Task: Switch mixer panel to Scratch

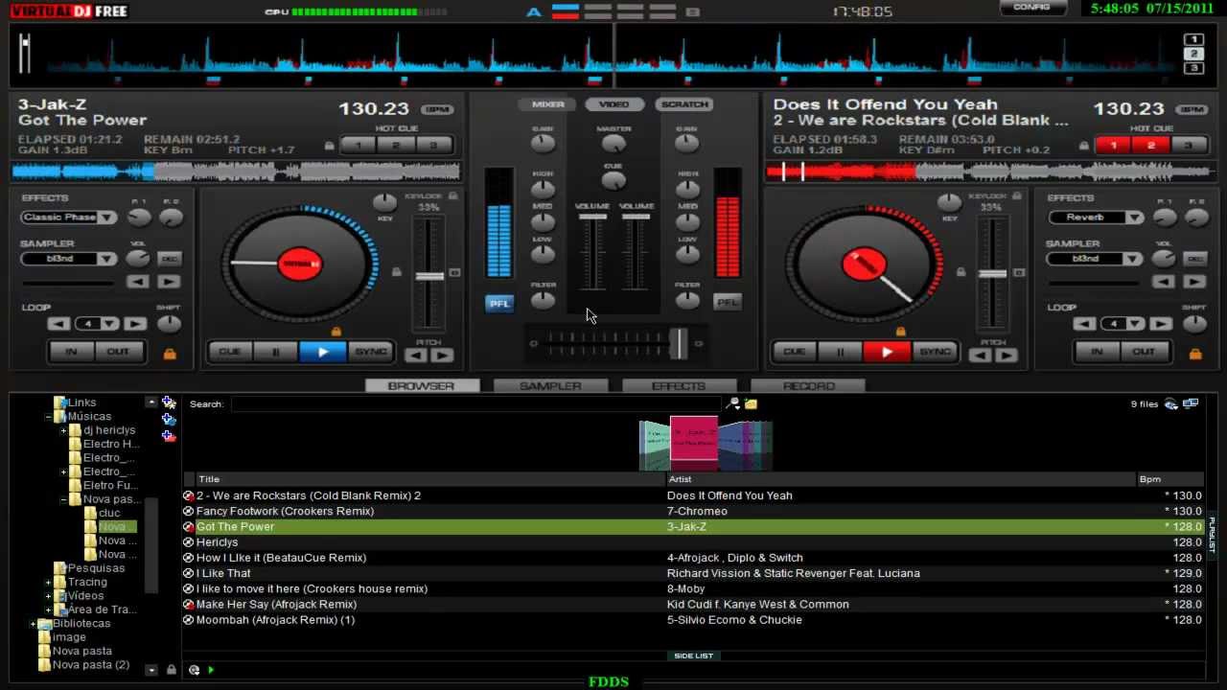Action: tap(684, 104)
